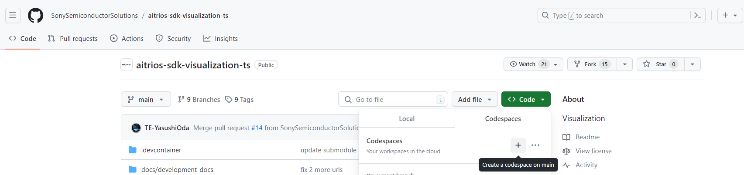The height and width of the screenshot is (175, 744).
Task: Expand the main branch selector
Action: click(x=146, y=100)
